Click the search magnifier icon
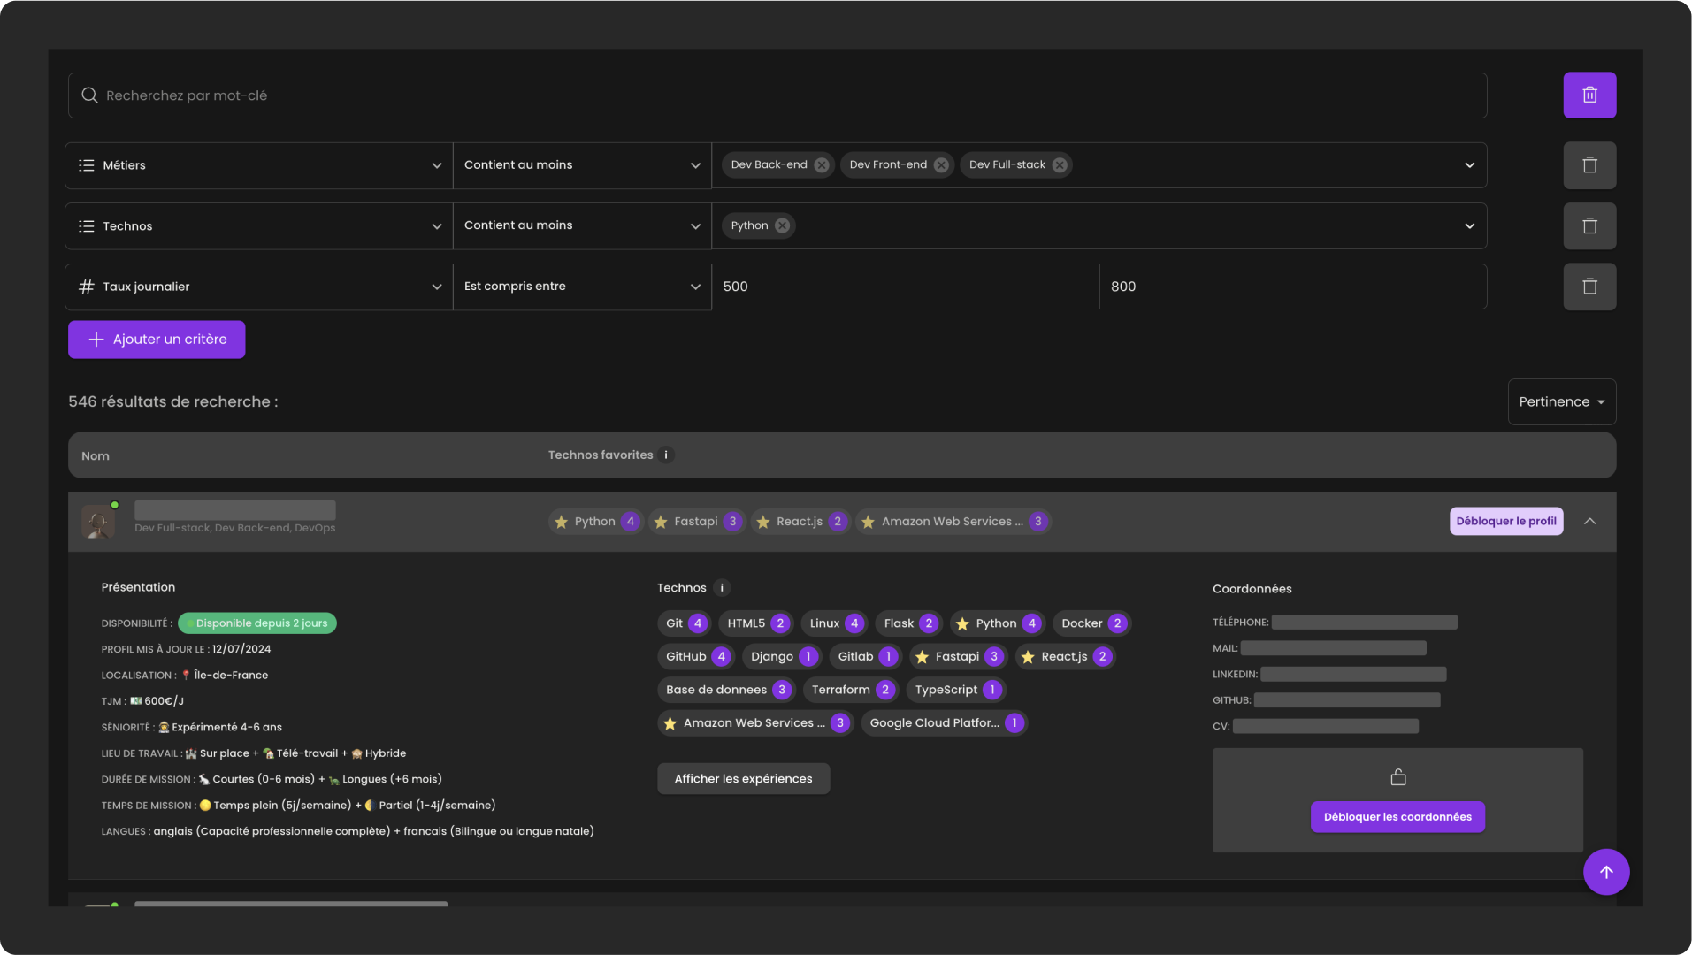The width and height of the screenshot is (1692, 955). coord(89,95)
